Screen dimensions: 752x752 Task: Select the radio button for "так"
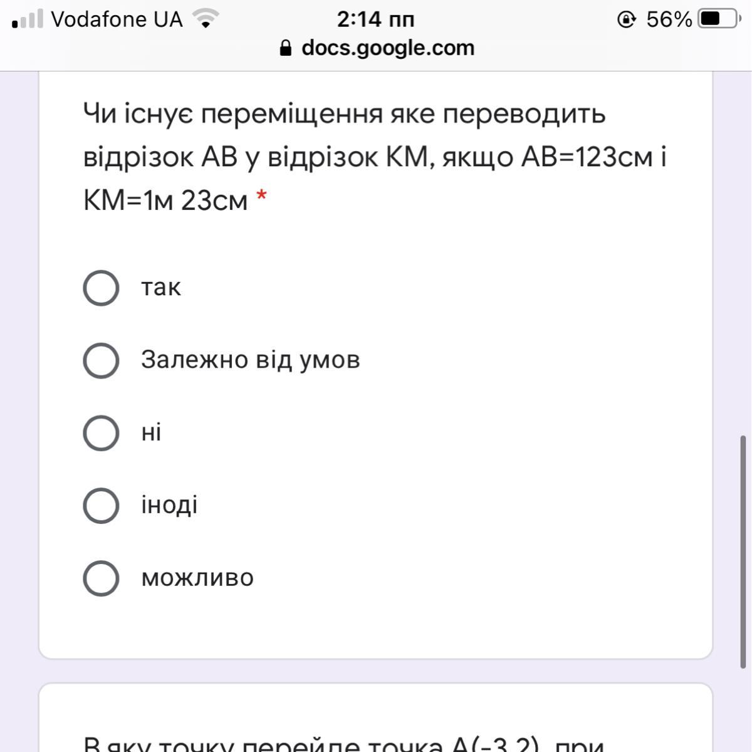pyautogui.click(x=101, y=288)
